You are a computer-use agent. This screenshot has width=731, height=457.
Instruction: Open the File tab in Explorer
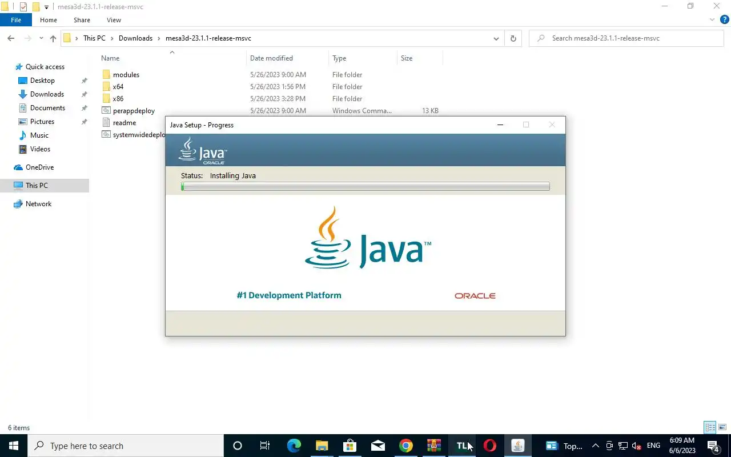coord(16,20)
